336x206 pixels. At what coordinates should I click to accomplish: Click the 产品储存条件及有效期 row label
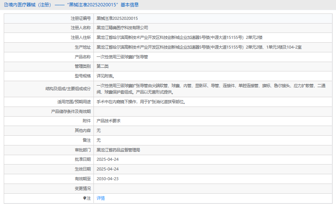click(71, 111)
